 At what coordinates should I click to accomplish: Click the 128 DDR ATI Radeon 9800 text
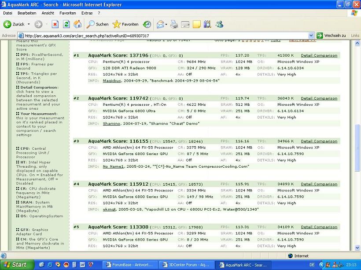click(x=129, y=68)
